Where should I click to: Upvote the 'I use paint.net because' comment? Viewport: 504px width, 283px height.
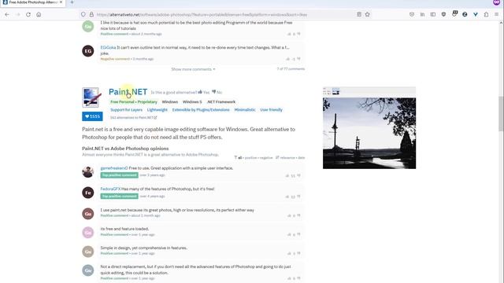tap(289, 215)
